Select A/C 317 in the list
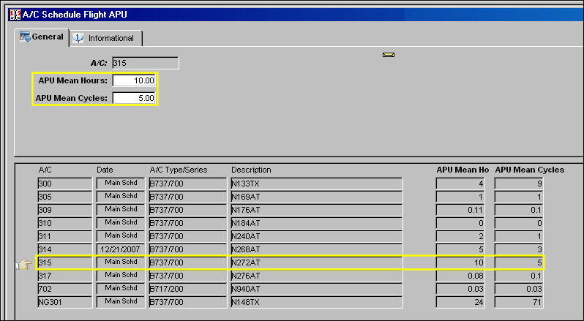 point(65,276)
